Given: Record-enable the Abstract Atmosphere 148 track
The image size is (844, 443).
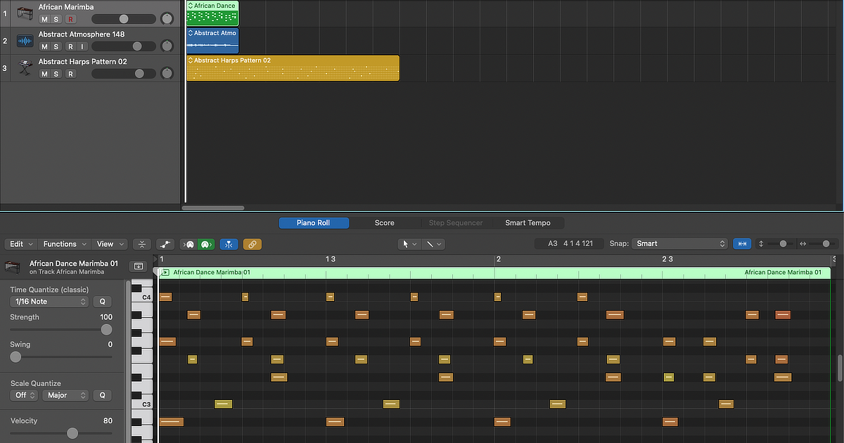Looking at the screenshot, I should 70,46.
